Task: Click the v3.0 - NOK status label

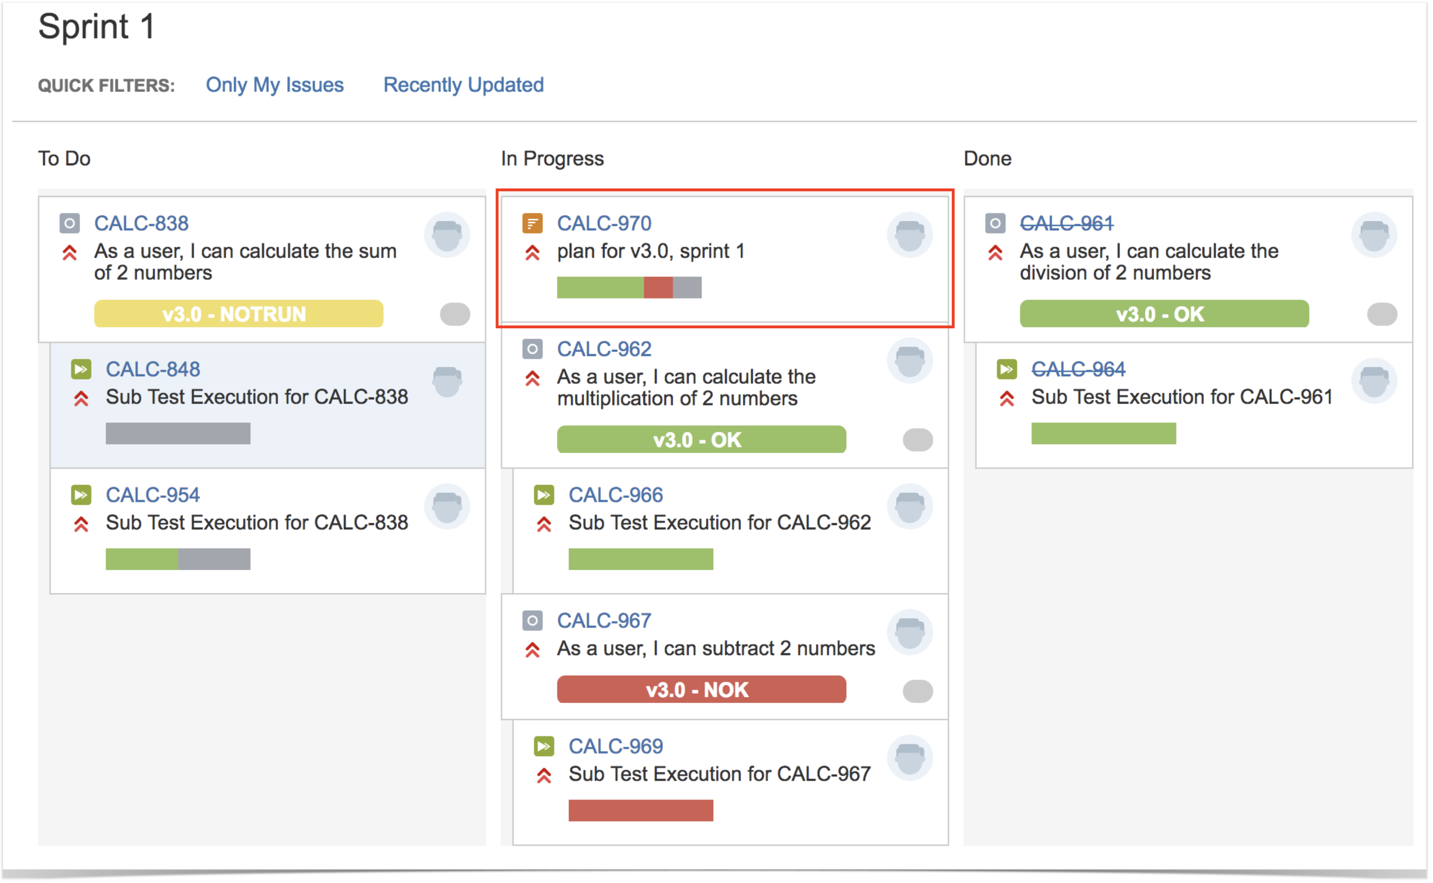Action: 701,690
